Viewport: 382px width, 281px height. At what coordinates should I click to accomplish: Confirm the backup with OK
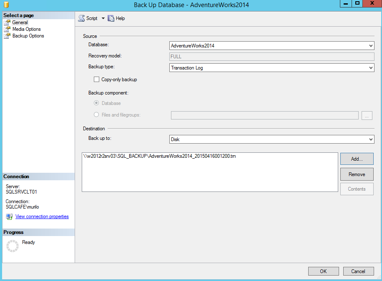(323, 271)
